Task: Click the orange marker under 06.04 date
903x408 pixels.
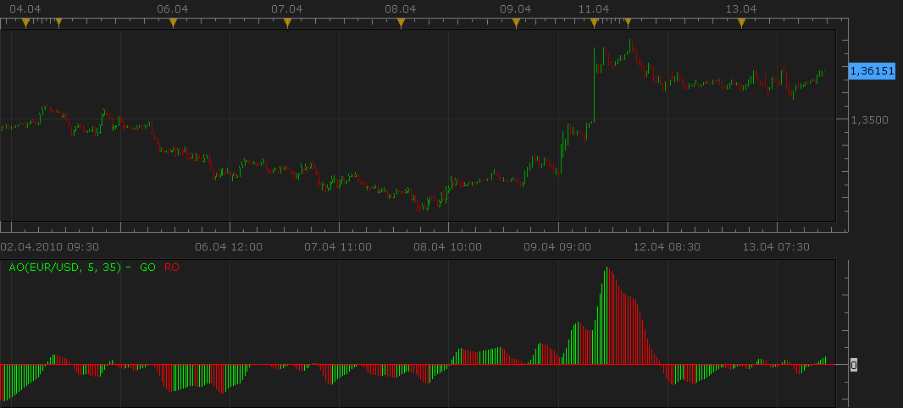Action: coord(173,23)
